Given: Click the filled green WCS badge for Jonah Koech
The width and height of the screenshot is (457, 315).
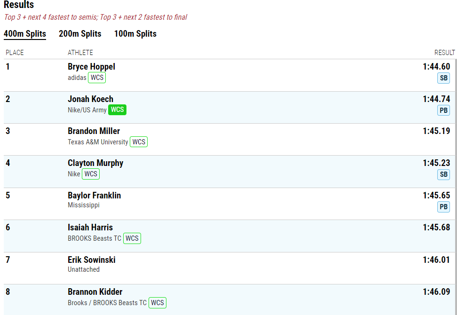Looking at the screenshot, I should pos(117,110).
